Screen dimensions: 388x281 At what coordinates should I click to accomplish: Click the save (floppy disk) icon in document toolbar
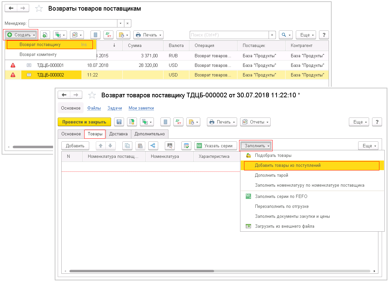click(119, 122)
